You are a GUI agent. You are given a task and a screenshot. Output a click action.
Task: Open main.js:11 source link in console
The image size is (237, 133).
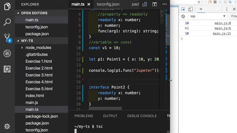(222, 34)
